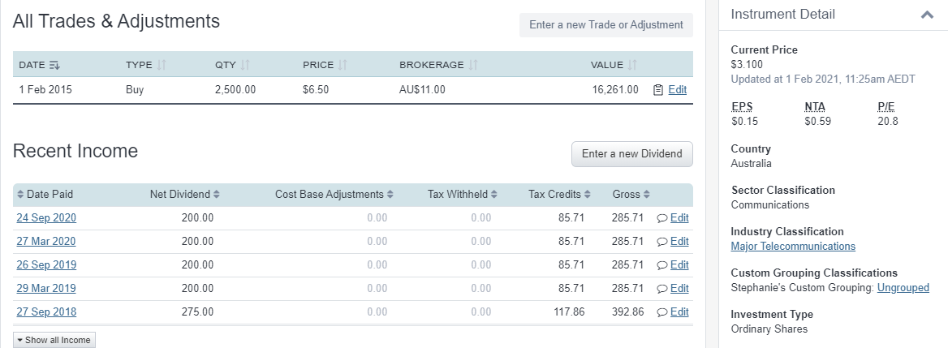Edit the 1 Feb 2015 Buy trade

[677, 89]
